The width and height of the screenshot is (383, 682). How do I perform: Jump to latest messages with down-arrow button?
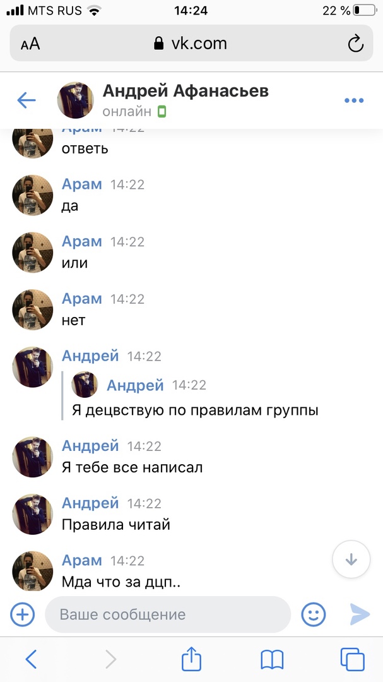[351, 559]
